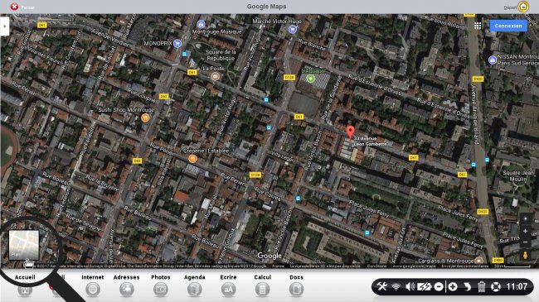
Task: Click the Wi-Fi status icon
Action: pyautogui.click(x=396, y=286)
